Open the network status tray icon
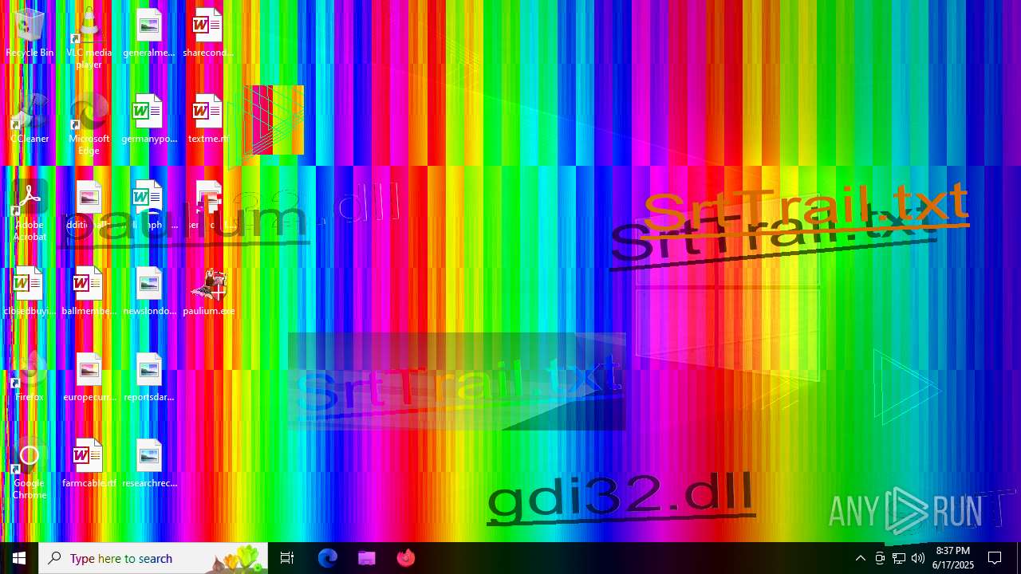 click(x=899, y=558)
